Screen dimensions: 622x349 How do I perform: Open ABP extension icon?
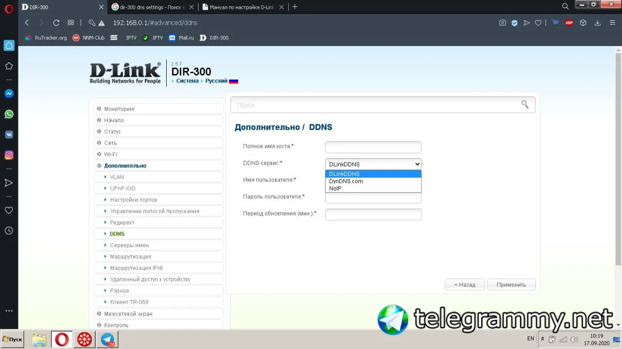[569, 23]
